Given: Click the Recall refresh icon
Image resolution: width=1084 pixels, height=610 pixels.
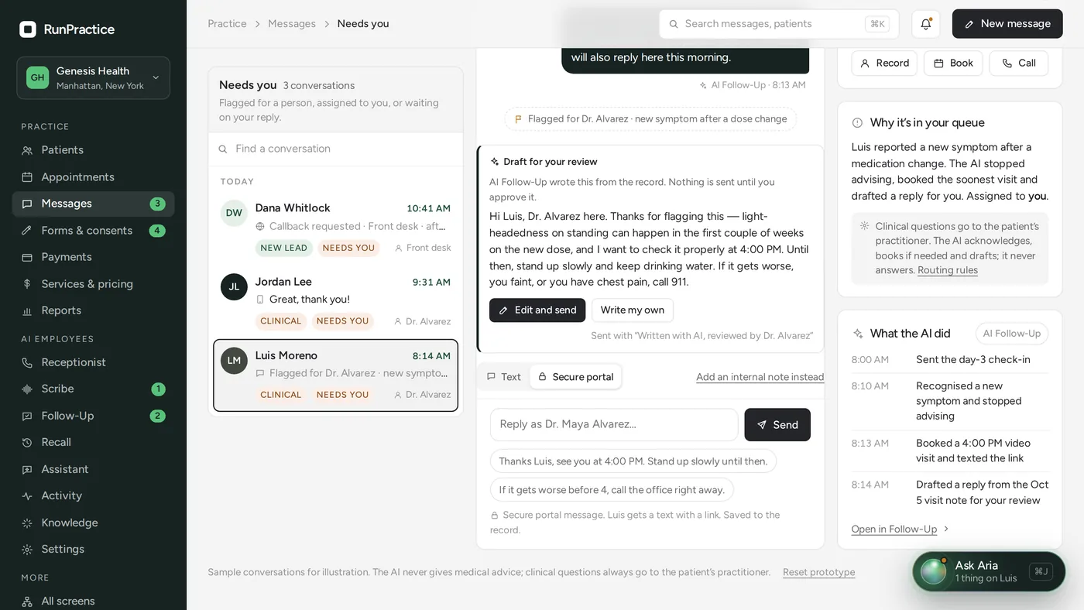Looking at the screenshot, I should [x=27, y=442].
